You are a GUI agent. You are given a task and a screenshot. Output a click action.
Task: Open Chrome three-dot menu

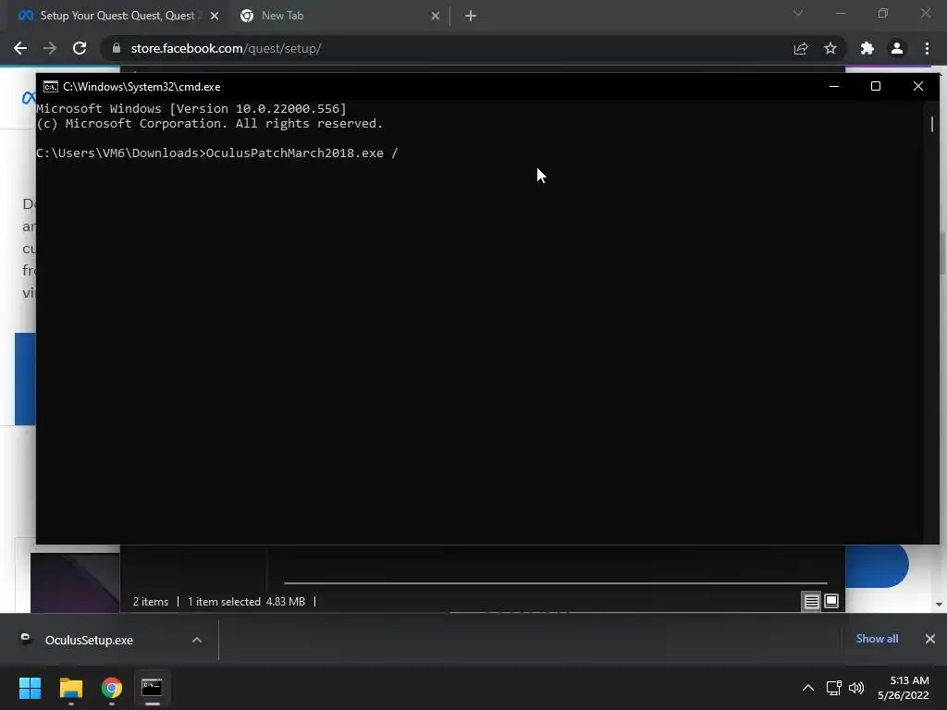tap(927, 48)
